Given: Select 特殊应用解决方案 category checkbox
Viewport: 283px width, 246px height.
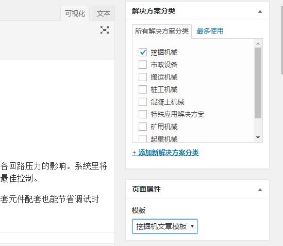Looking at the screenshot, I should tap(143, 114).
